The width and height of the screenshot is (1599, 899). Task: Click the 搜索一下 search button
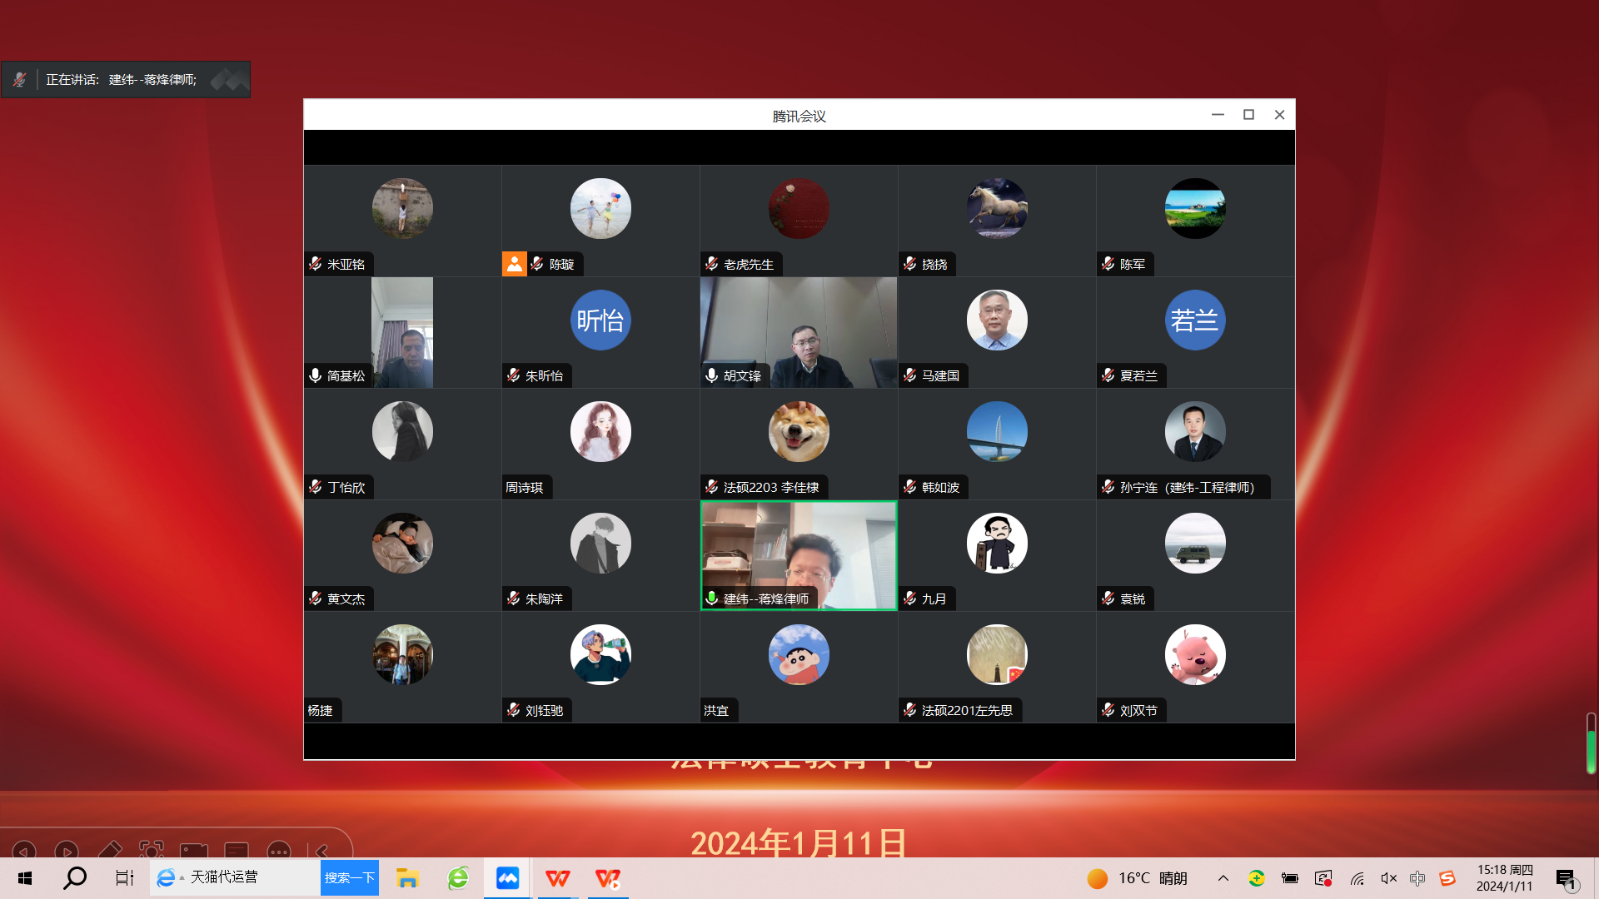pos(350,878)
